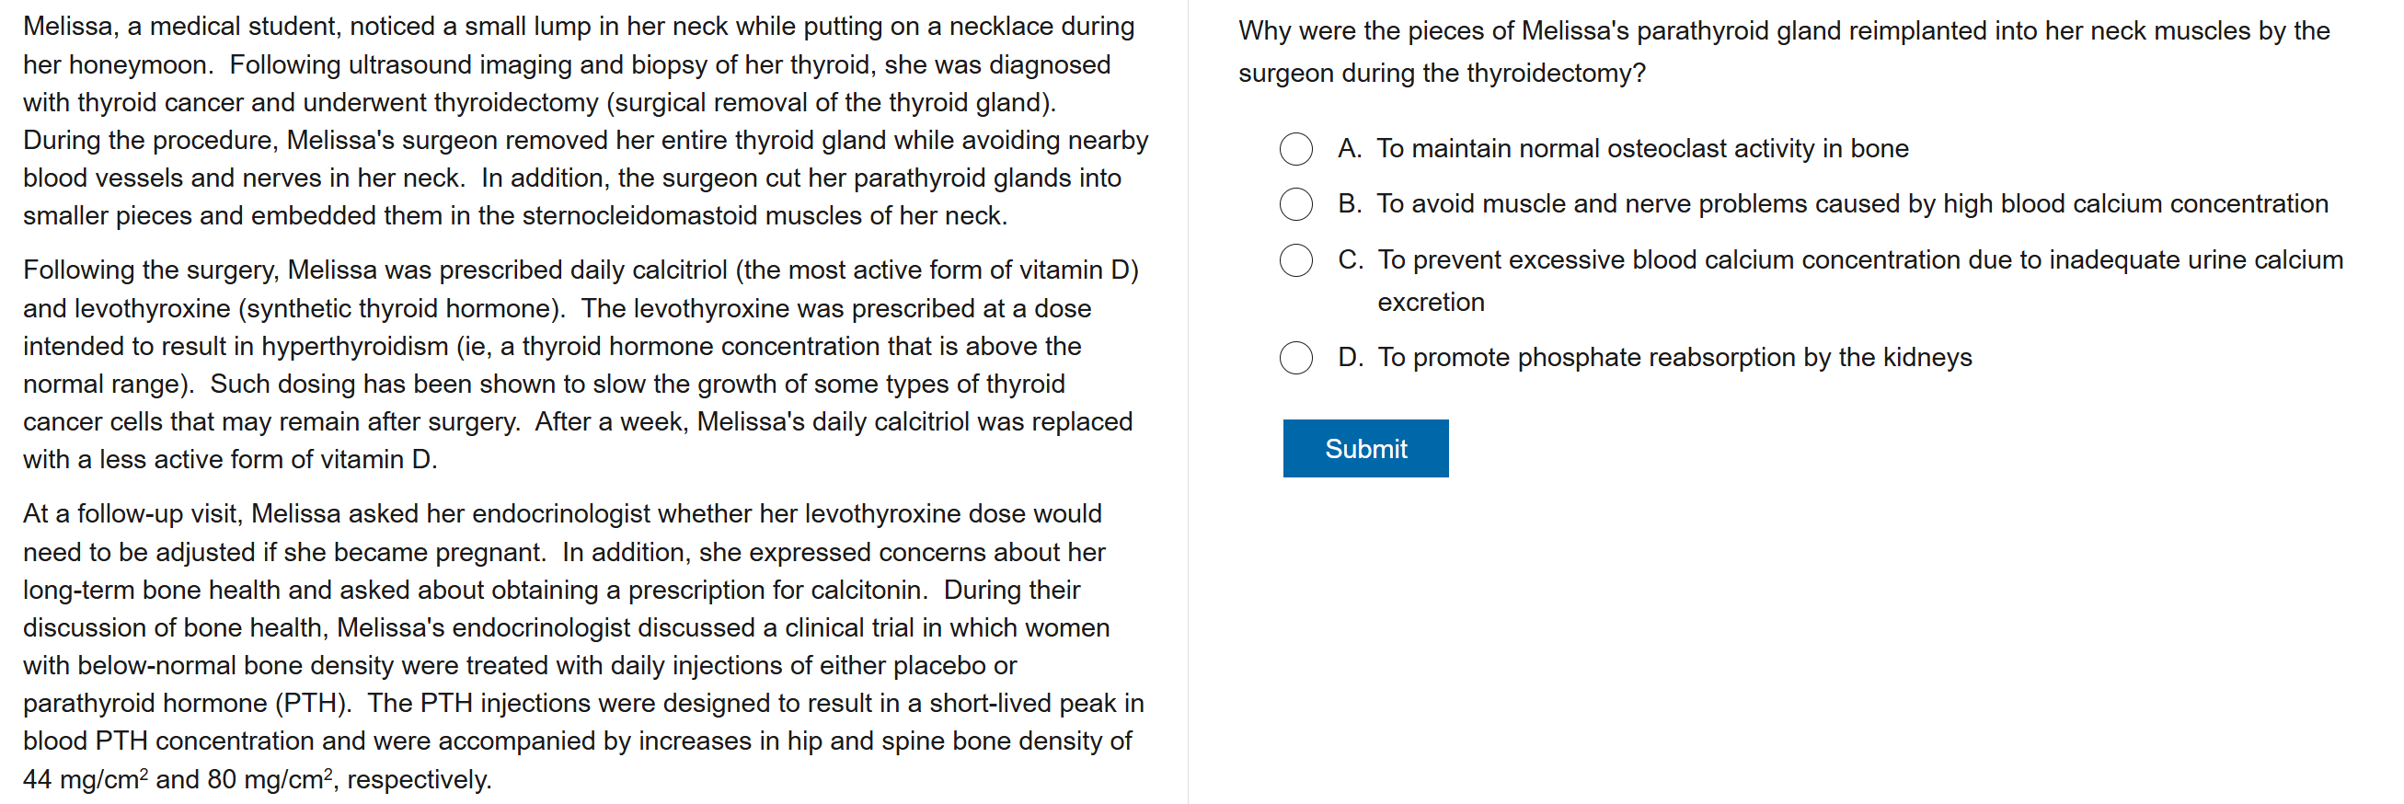This screenshot has width=2404, height=804.
Task: Click the paragraph beginning 'At a follow-up visit'
Action: click(x=583, y=646)
